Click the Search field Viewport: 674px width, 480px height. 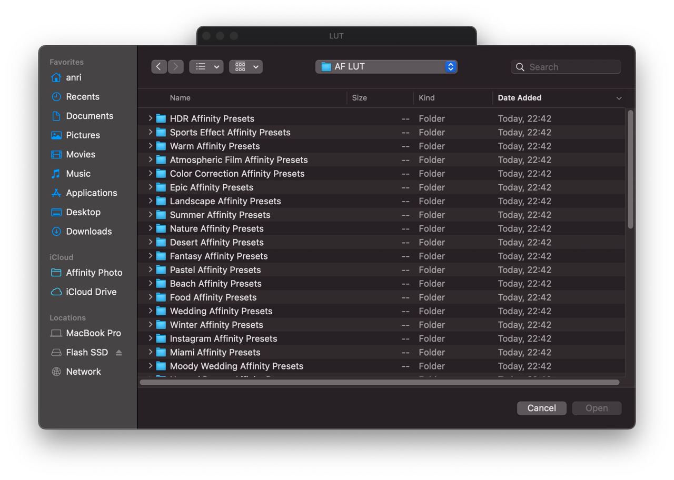point(566,67)
